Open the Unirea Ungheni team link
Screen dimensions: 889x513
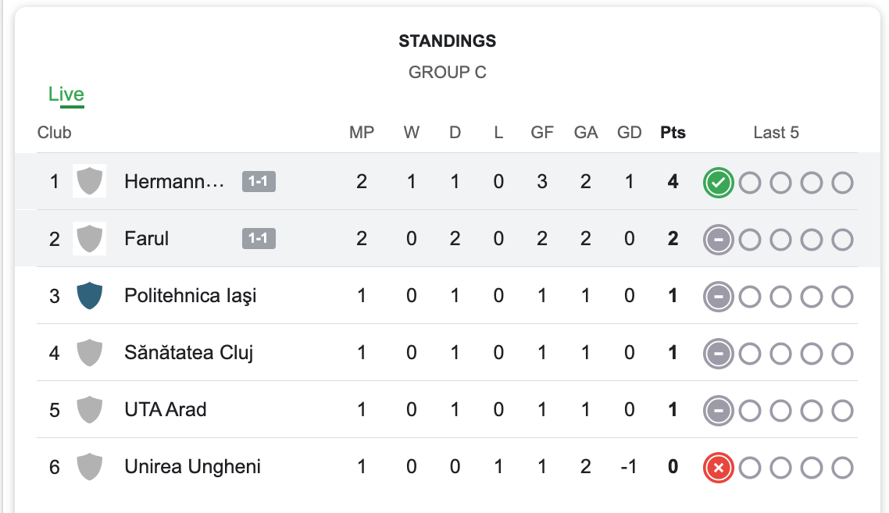point(193,466)
